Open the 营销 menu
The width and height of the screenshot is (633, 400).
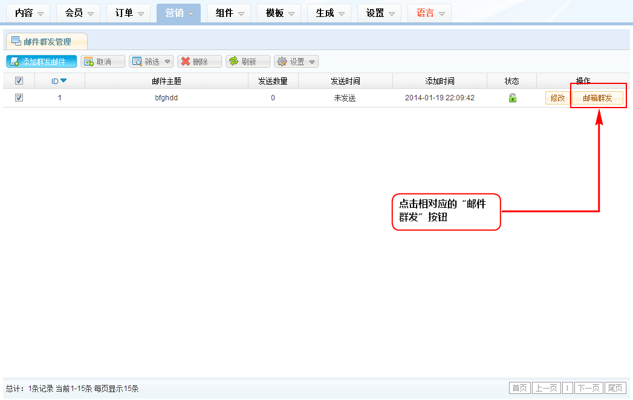178,13
